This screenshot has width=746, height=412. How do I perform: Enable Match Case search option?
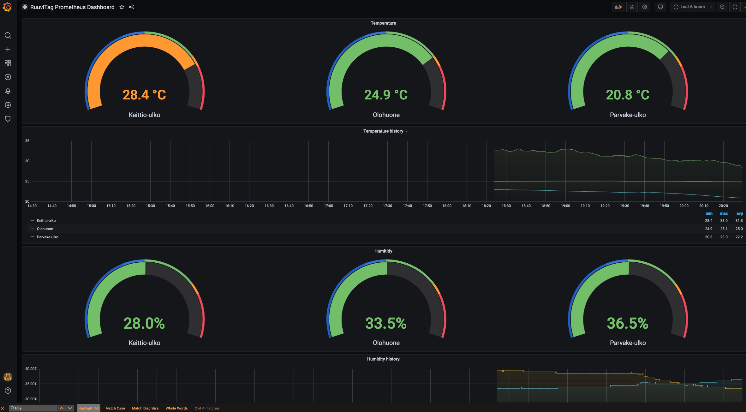pos(115,408)
